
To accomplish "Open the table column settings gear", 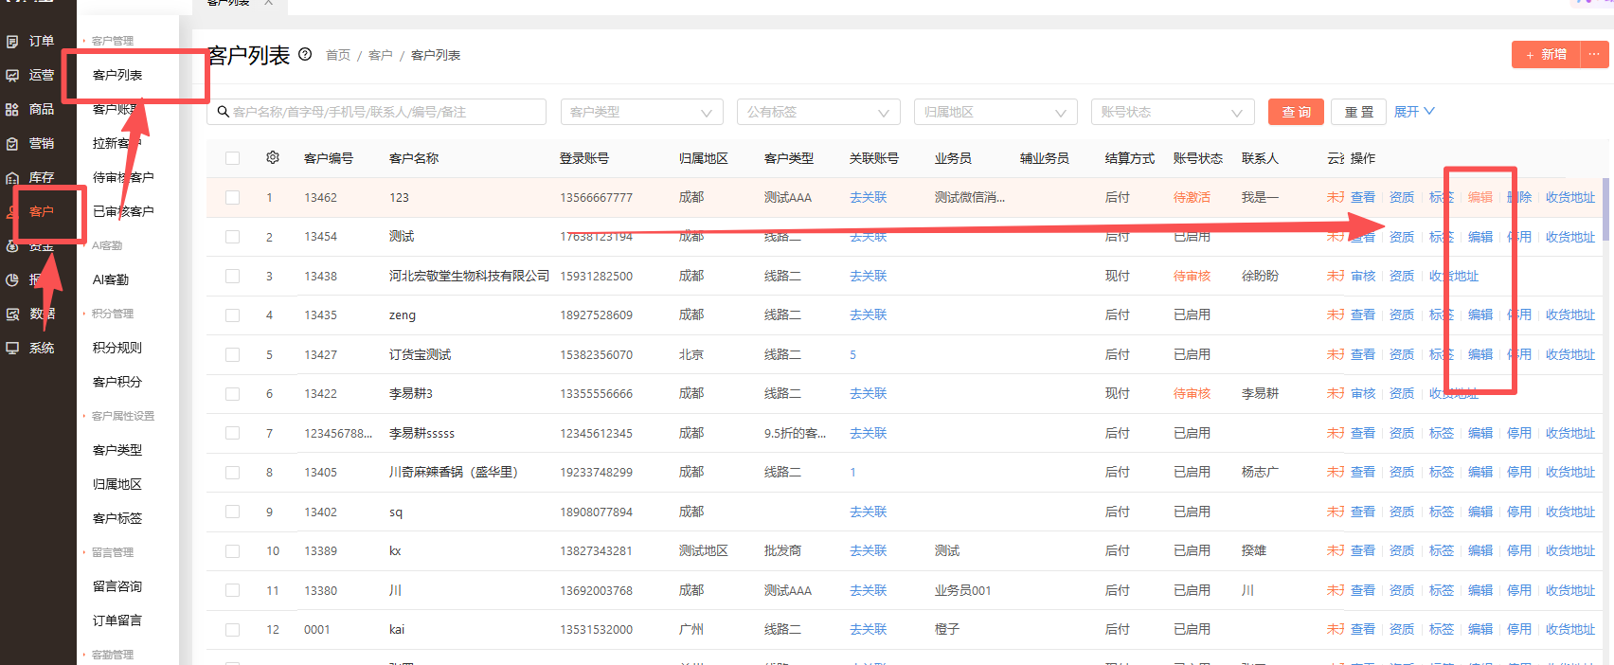I will pos(273,157).
